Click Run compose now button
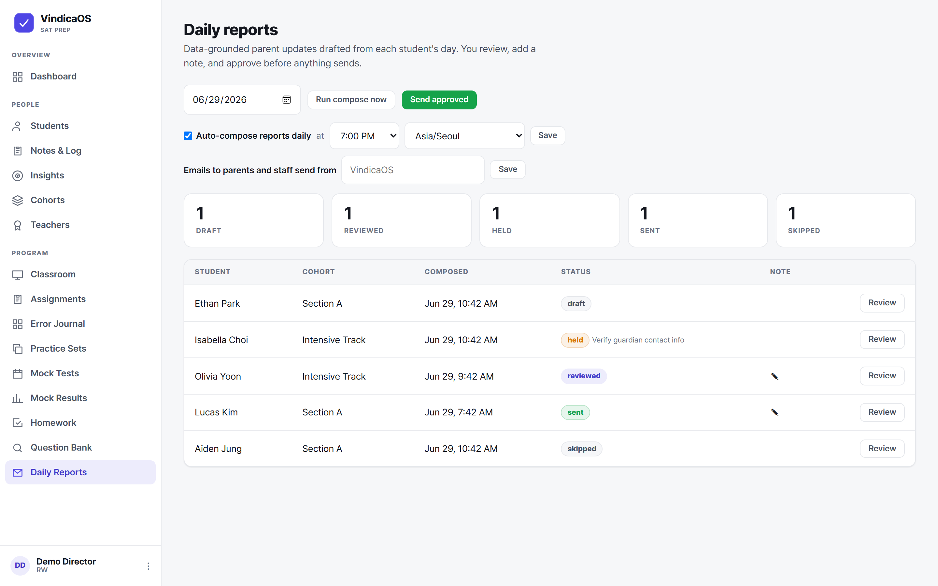This screenshot has width=938, height=586. point(351,100)
